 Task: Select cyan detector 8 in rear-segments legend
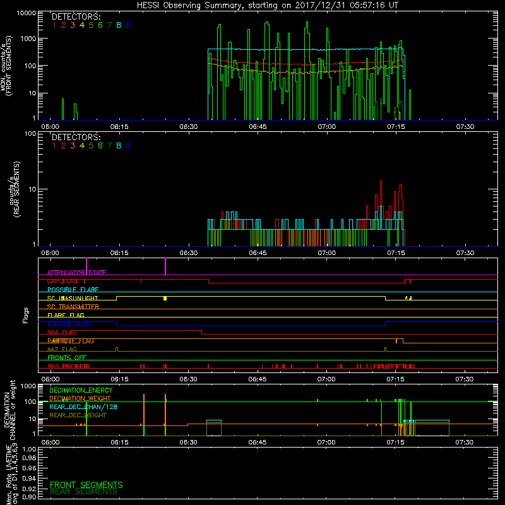pos(119,146)
